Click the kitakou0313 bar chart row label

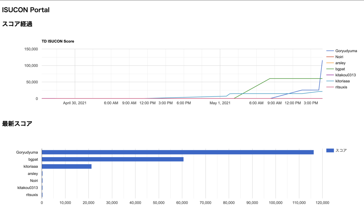[x=28, y=188]
